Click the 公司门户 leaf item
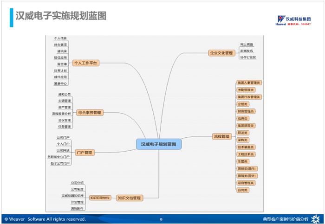Image resolution: width=325 pixels, height=224 pixels. click(x=63, y=137)
